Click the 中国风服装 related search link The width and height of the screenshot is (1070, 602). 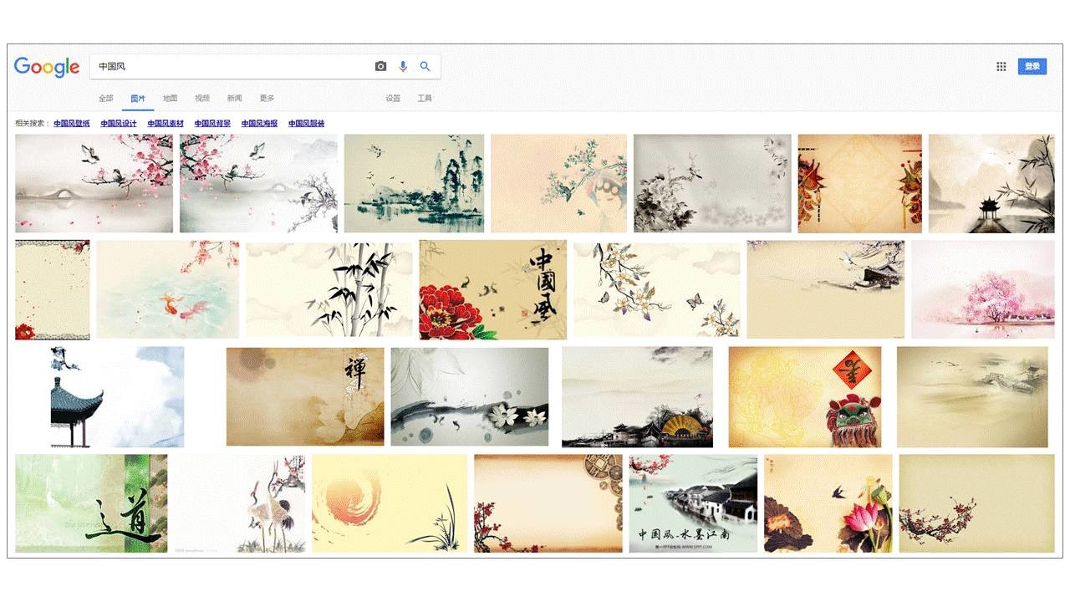click(306, 124)
